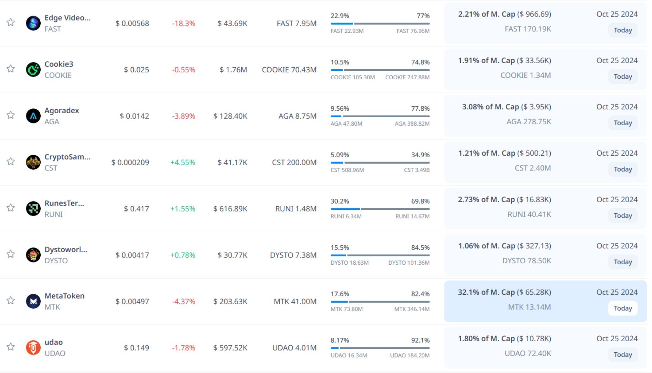Click the MetaToken MTK logo icon
The height and width of the screenshot is (373, 652).
click(33, 301)
